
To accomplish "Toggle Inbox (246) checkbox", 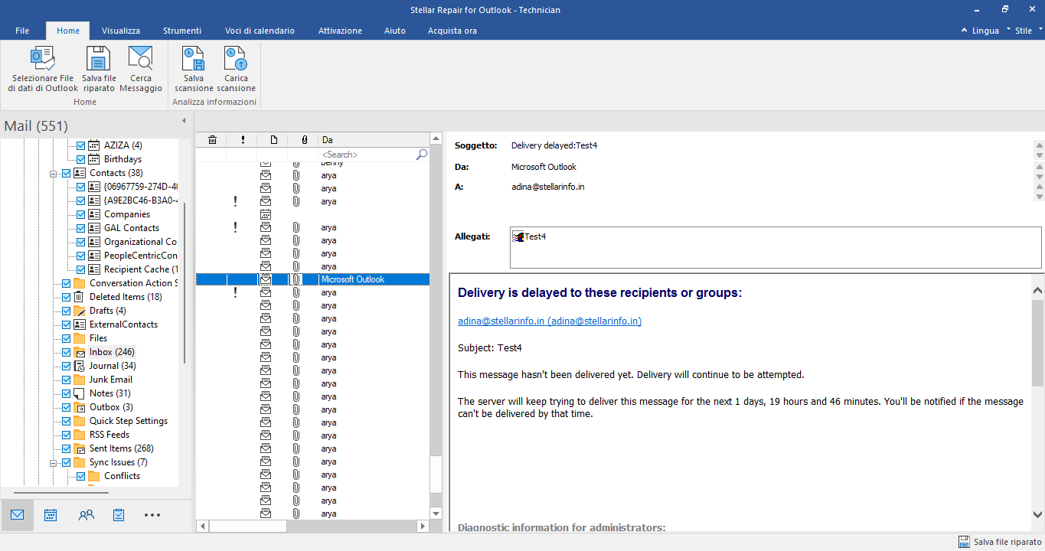I will pyautogui.click(x=66, y=352).
